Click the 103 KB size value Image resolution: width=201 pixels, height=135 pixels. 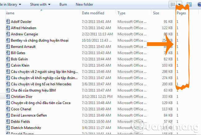167,65
